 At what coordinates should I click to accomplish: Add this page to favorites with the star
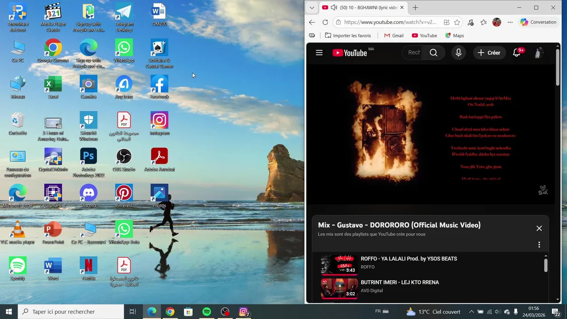pyautogui.click(x=457, y=22)
